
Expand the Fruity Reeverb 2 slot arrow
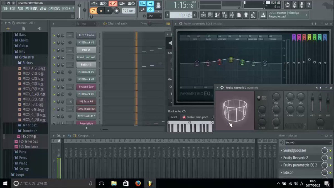click(x=281, y=158)
